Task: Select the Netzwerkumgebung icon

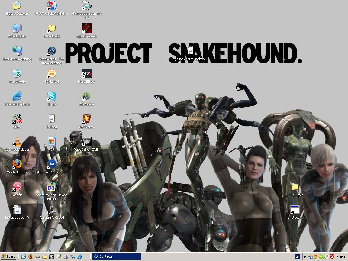Action: point(17,54)
